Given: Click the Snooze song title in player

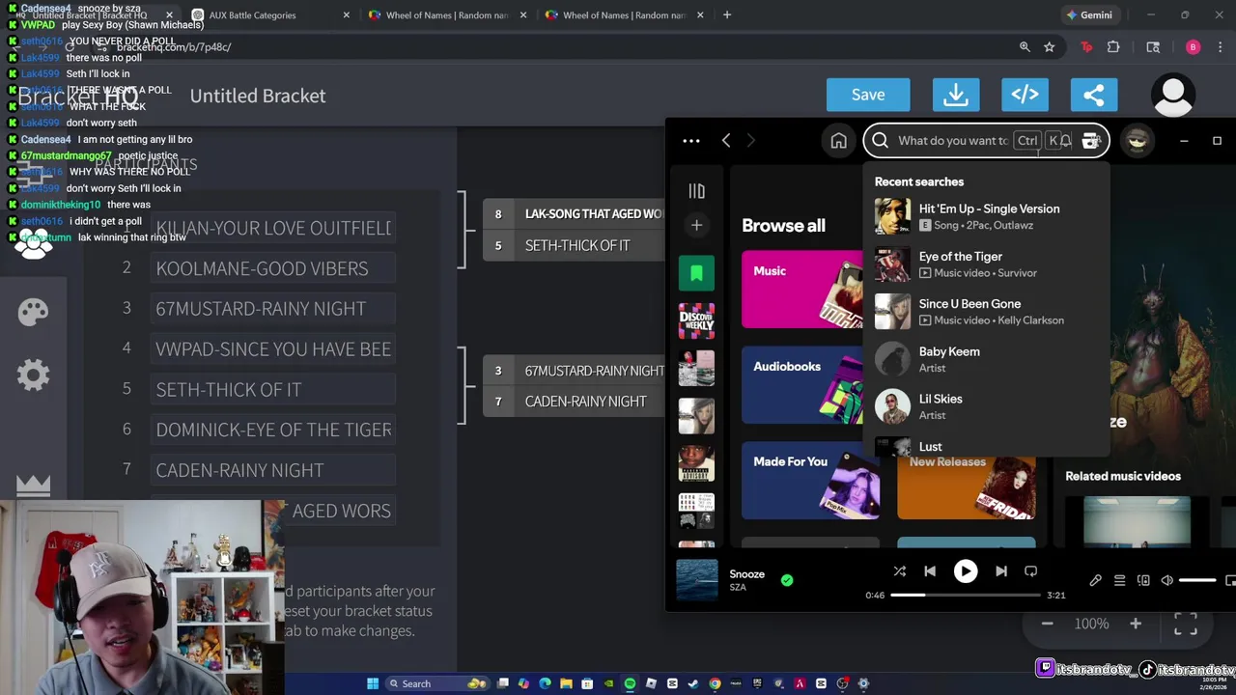Looking at the screenshot, I should click(747, 574).
